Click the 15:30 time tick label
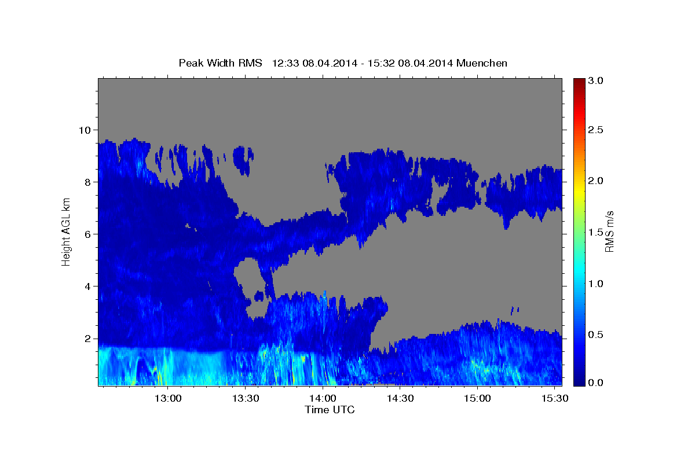 point(554,399)
